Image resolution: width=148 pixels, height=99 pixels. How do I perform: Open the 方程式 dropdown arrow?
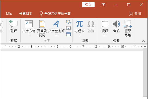click(80, 35)
